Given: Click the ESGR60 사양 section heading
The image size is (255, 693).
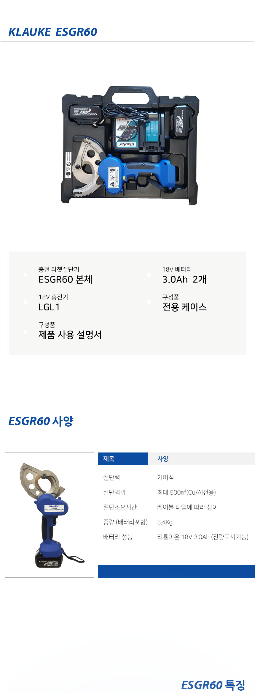Looking at the screenshot, I should coord(41,421).
